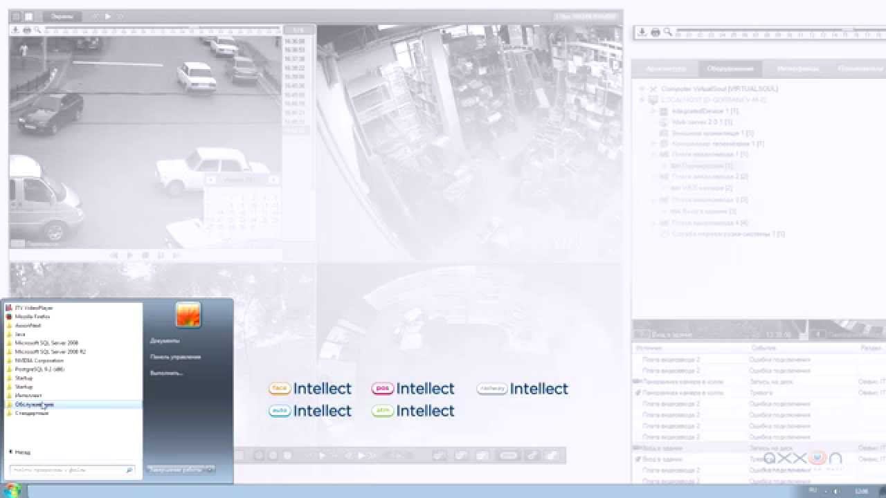Click the play button under street camera video
This screenshot has height=498, width=886.
point(129,255)
